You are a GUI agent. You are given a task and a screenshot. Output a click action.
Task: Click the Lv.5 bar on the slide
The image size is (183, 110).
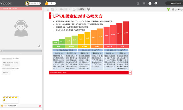coord(81,39)
